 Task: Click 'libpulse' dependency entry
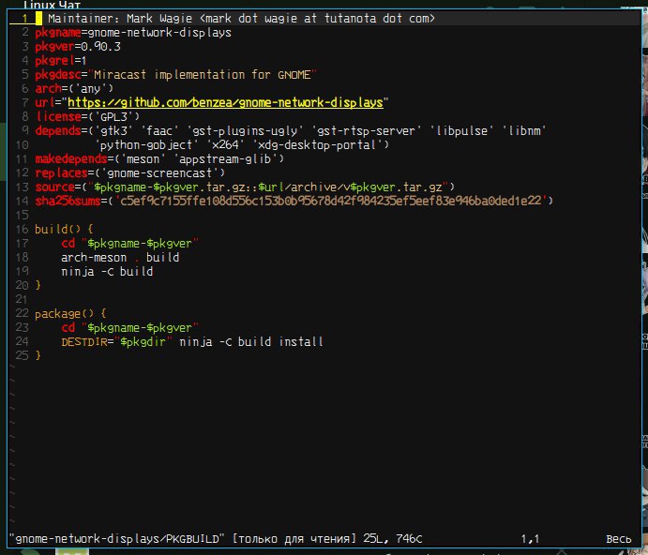pyautogui.click(x=461, y=131)
